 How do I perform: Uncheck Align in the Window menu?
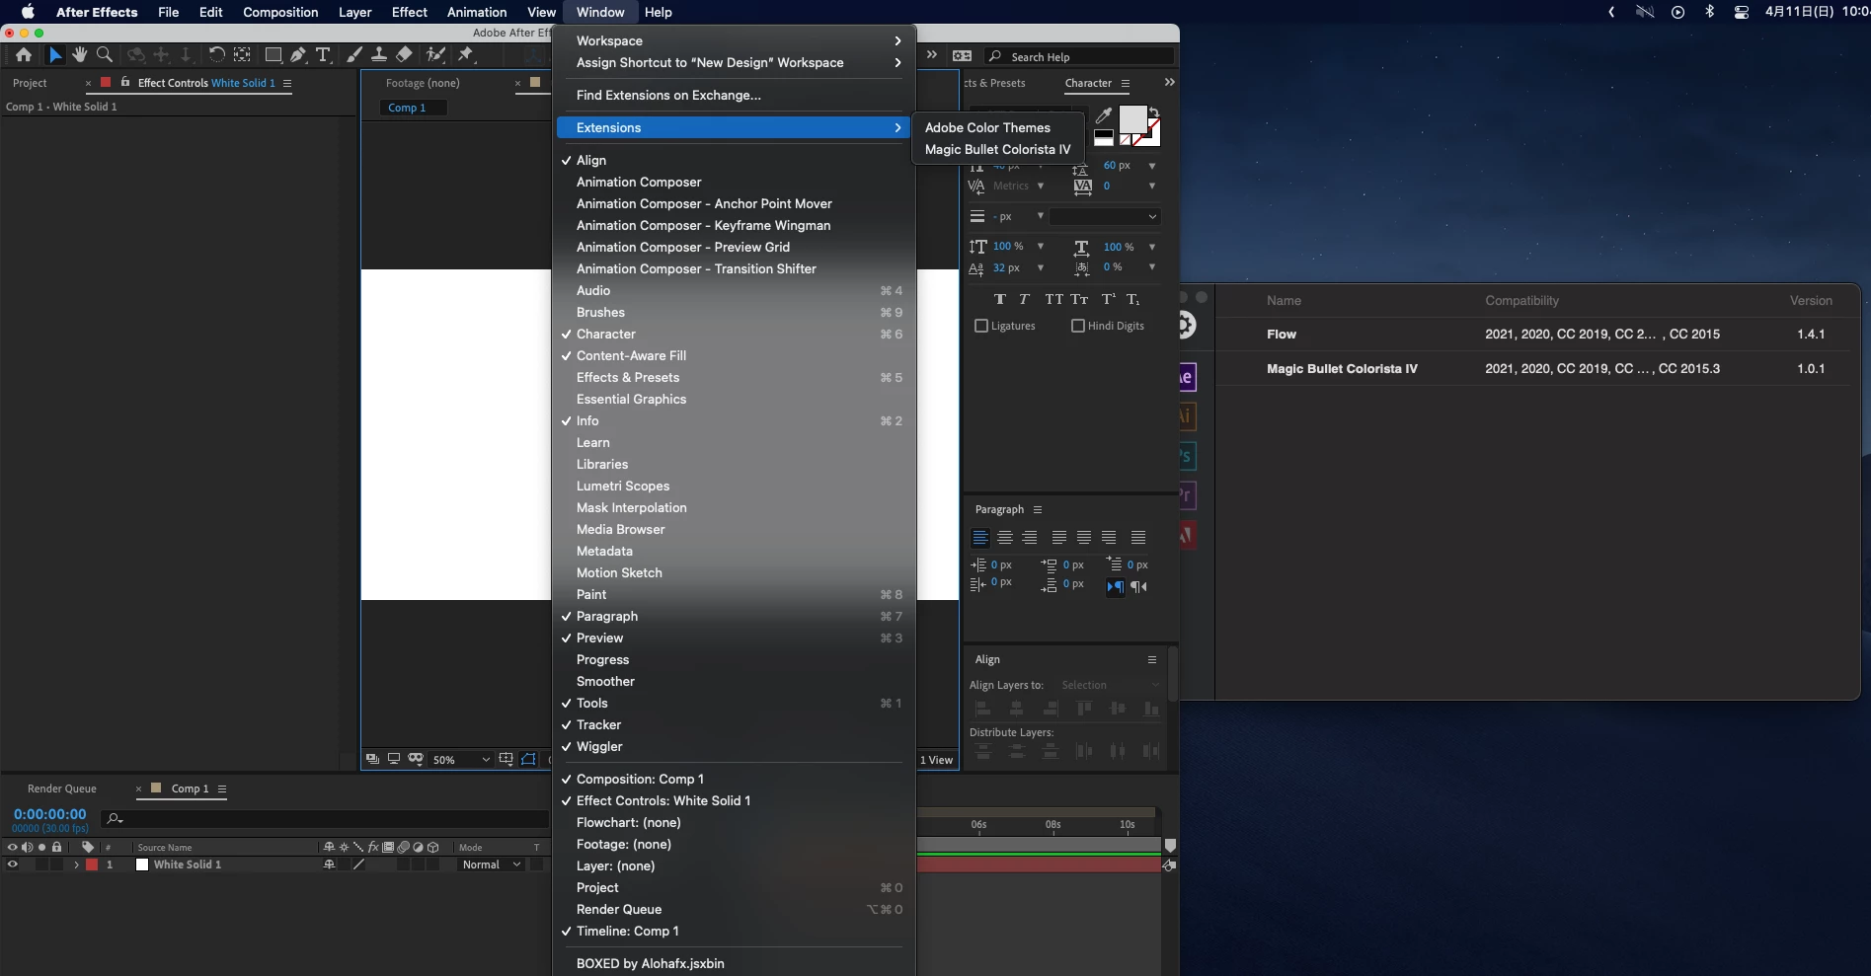734,160
